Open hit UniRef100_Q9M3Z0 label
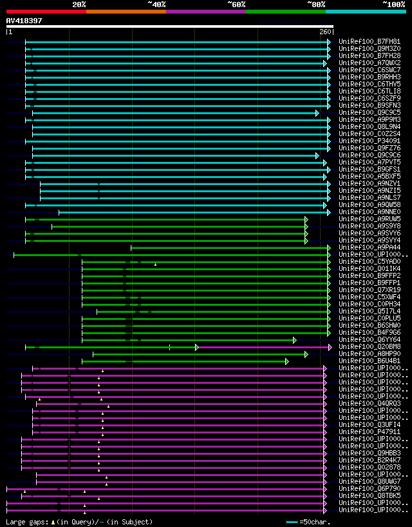The width and height of the screenshot is (412, 527). [x=370, y=49]
